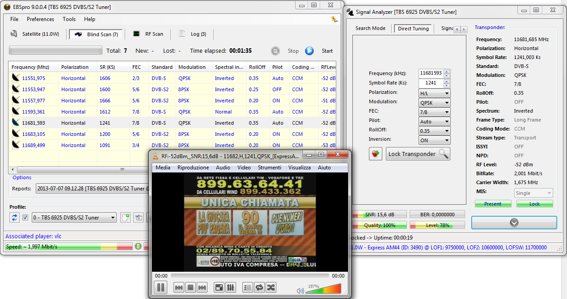Open the Preferences menu in EBSpro

pos(40,19)
